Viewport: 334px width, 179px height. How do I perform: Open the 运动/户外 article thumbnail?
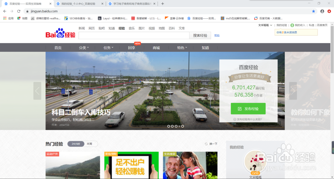pos(72,165)
